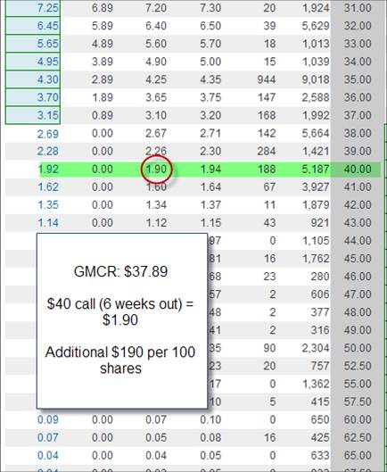Select open interest 9,018

316,79
